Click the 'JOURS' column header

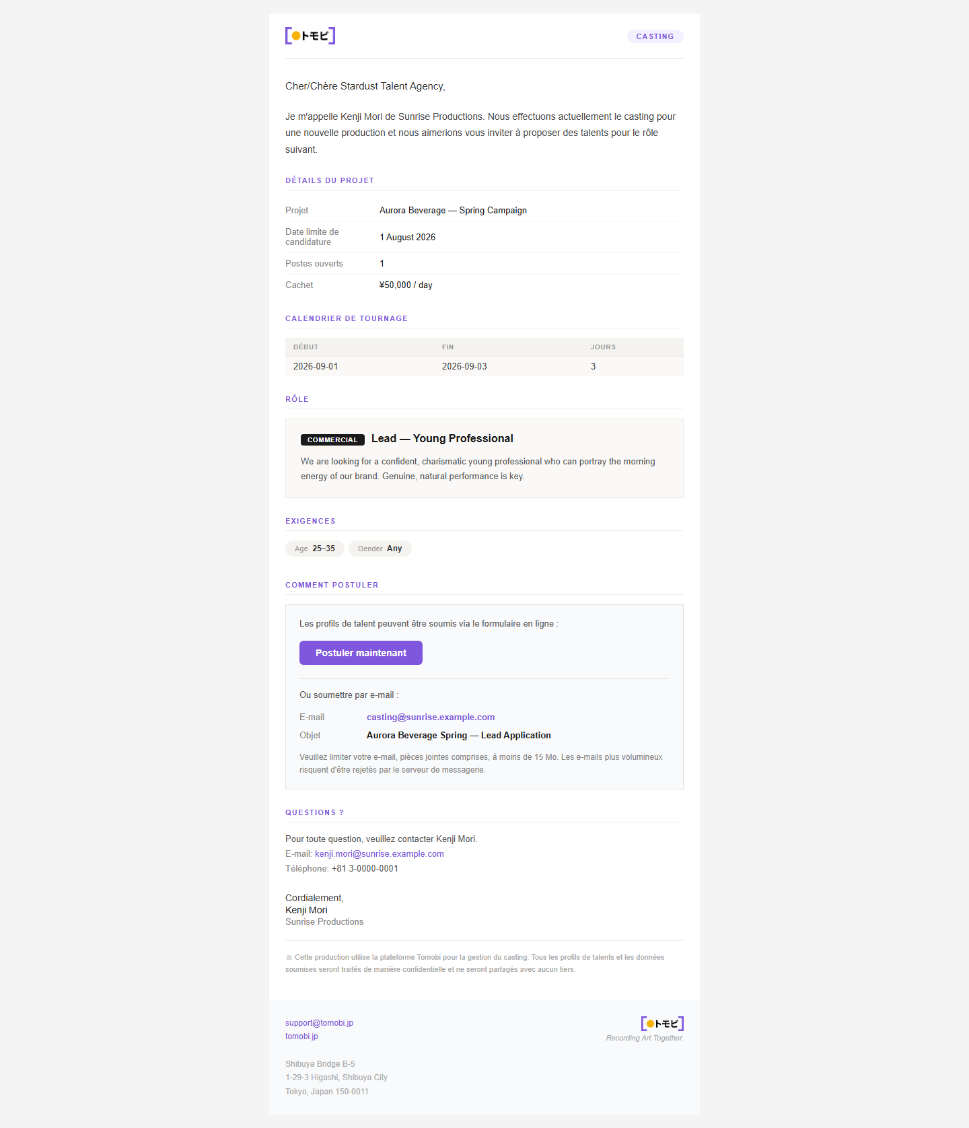[x=603, y=347]
